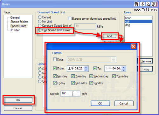
Task: Select the Default upload speed radio button
Action: click(40, 69)
